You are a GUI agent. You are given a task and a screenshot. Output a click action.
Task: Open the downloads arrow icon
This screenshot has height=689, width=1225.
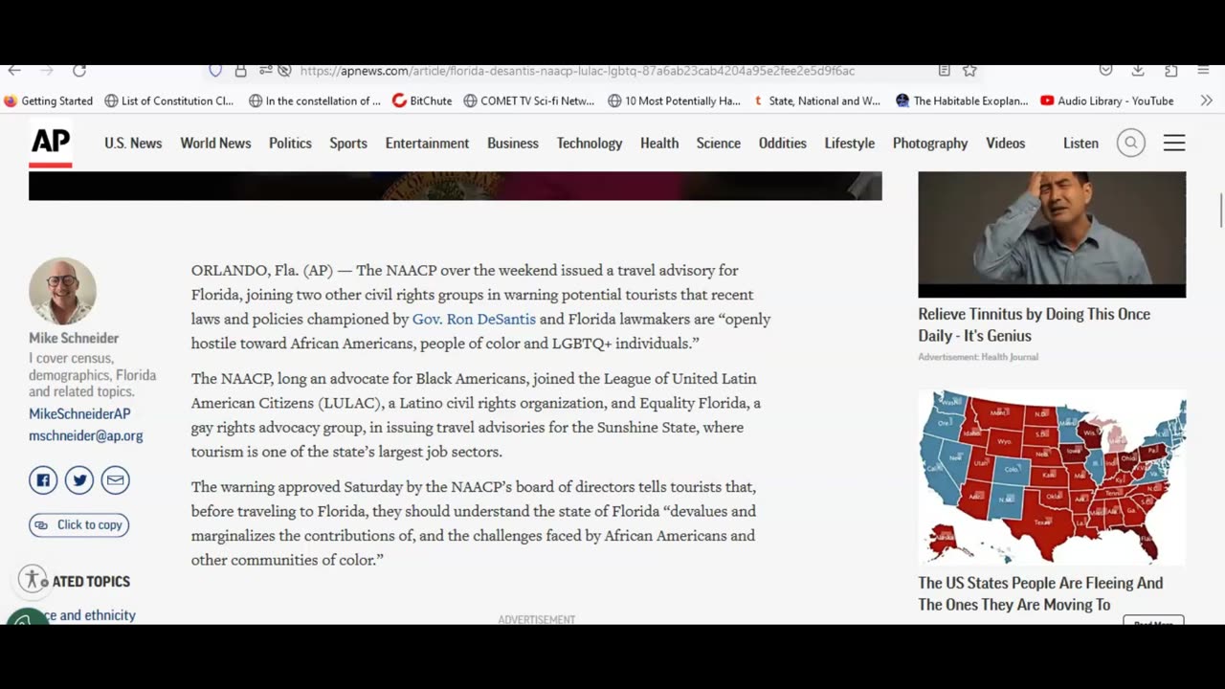pyautogui.click(x=1138, y=71)
